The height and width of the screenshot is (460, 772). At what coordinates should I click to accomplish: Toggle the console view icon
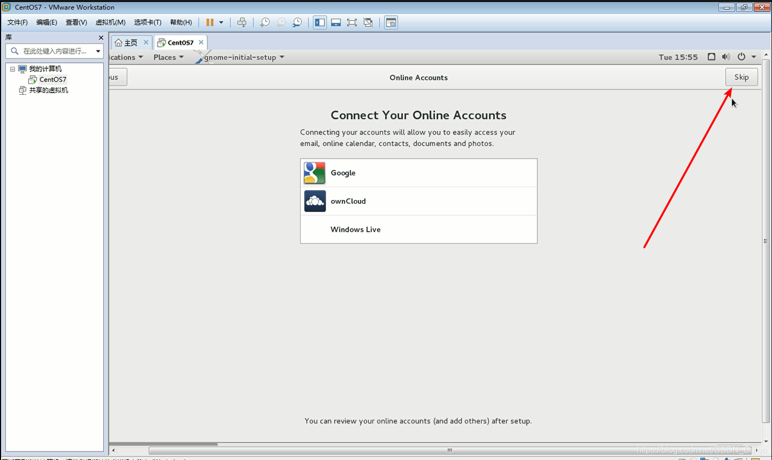pos(391,22)
